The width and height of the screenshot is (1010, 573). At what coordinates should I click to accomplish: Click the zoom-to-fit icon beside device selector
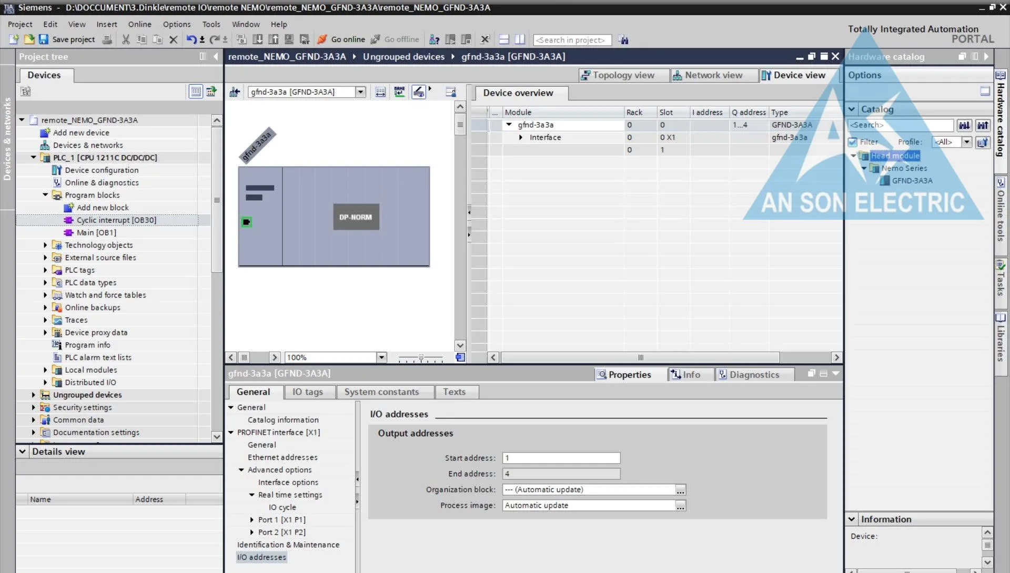point(380,92)
